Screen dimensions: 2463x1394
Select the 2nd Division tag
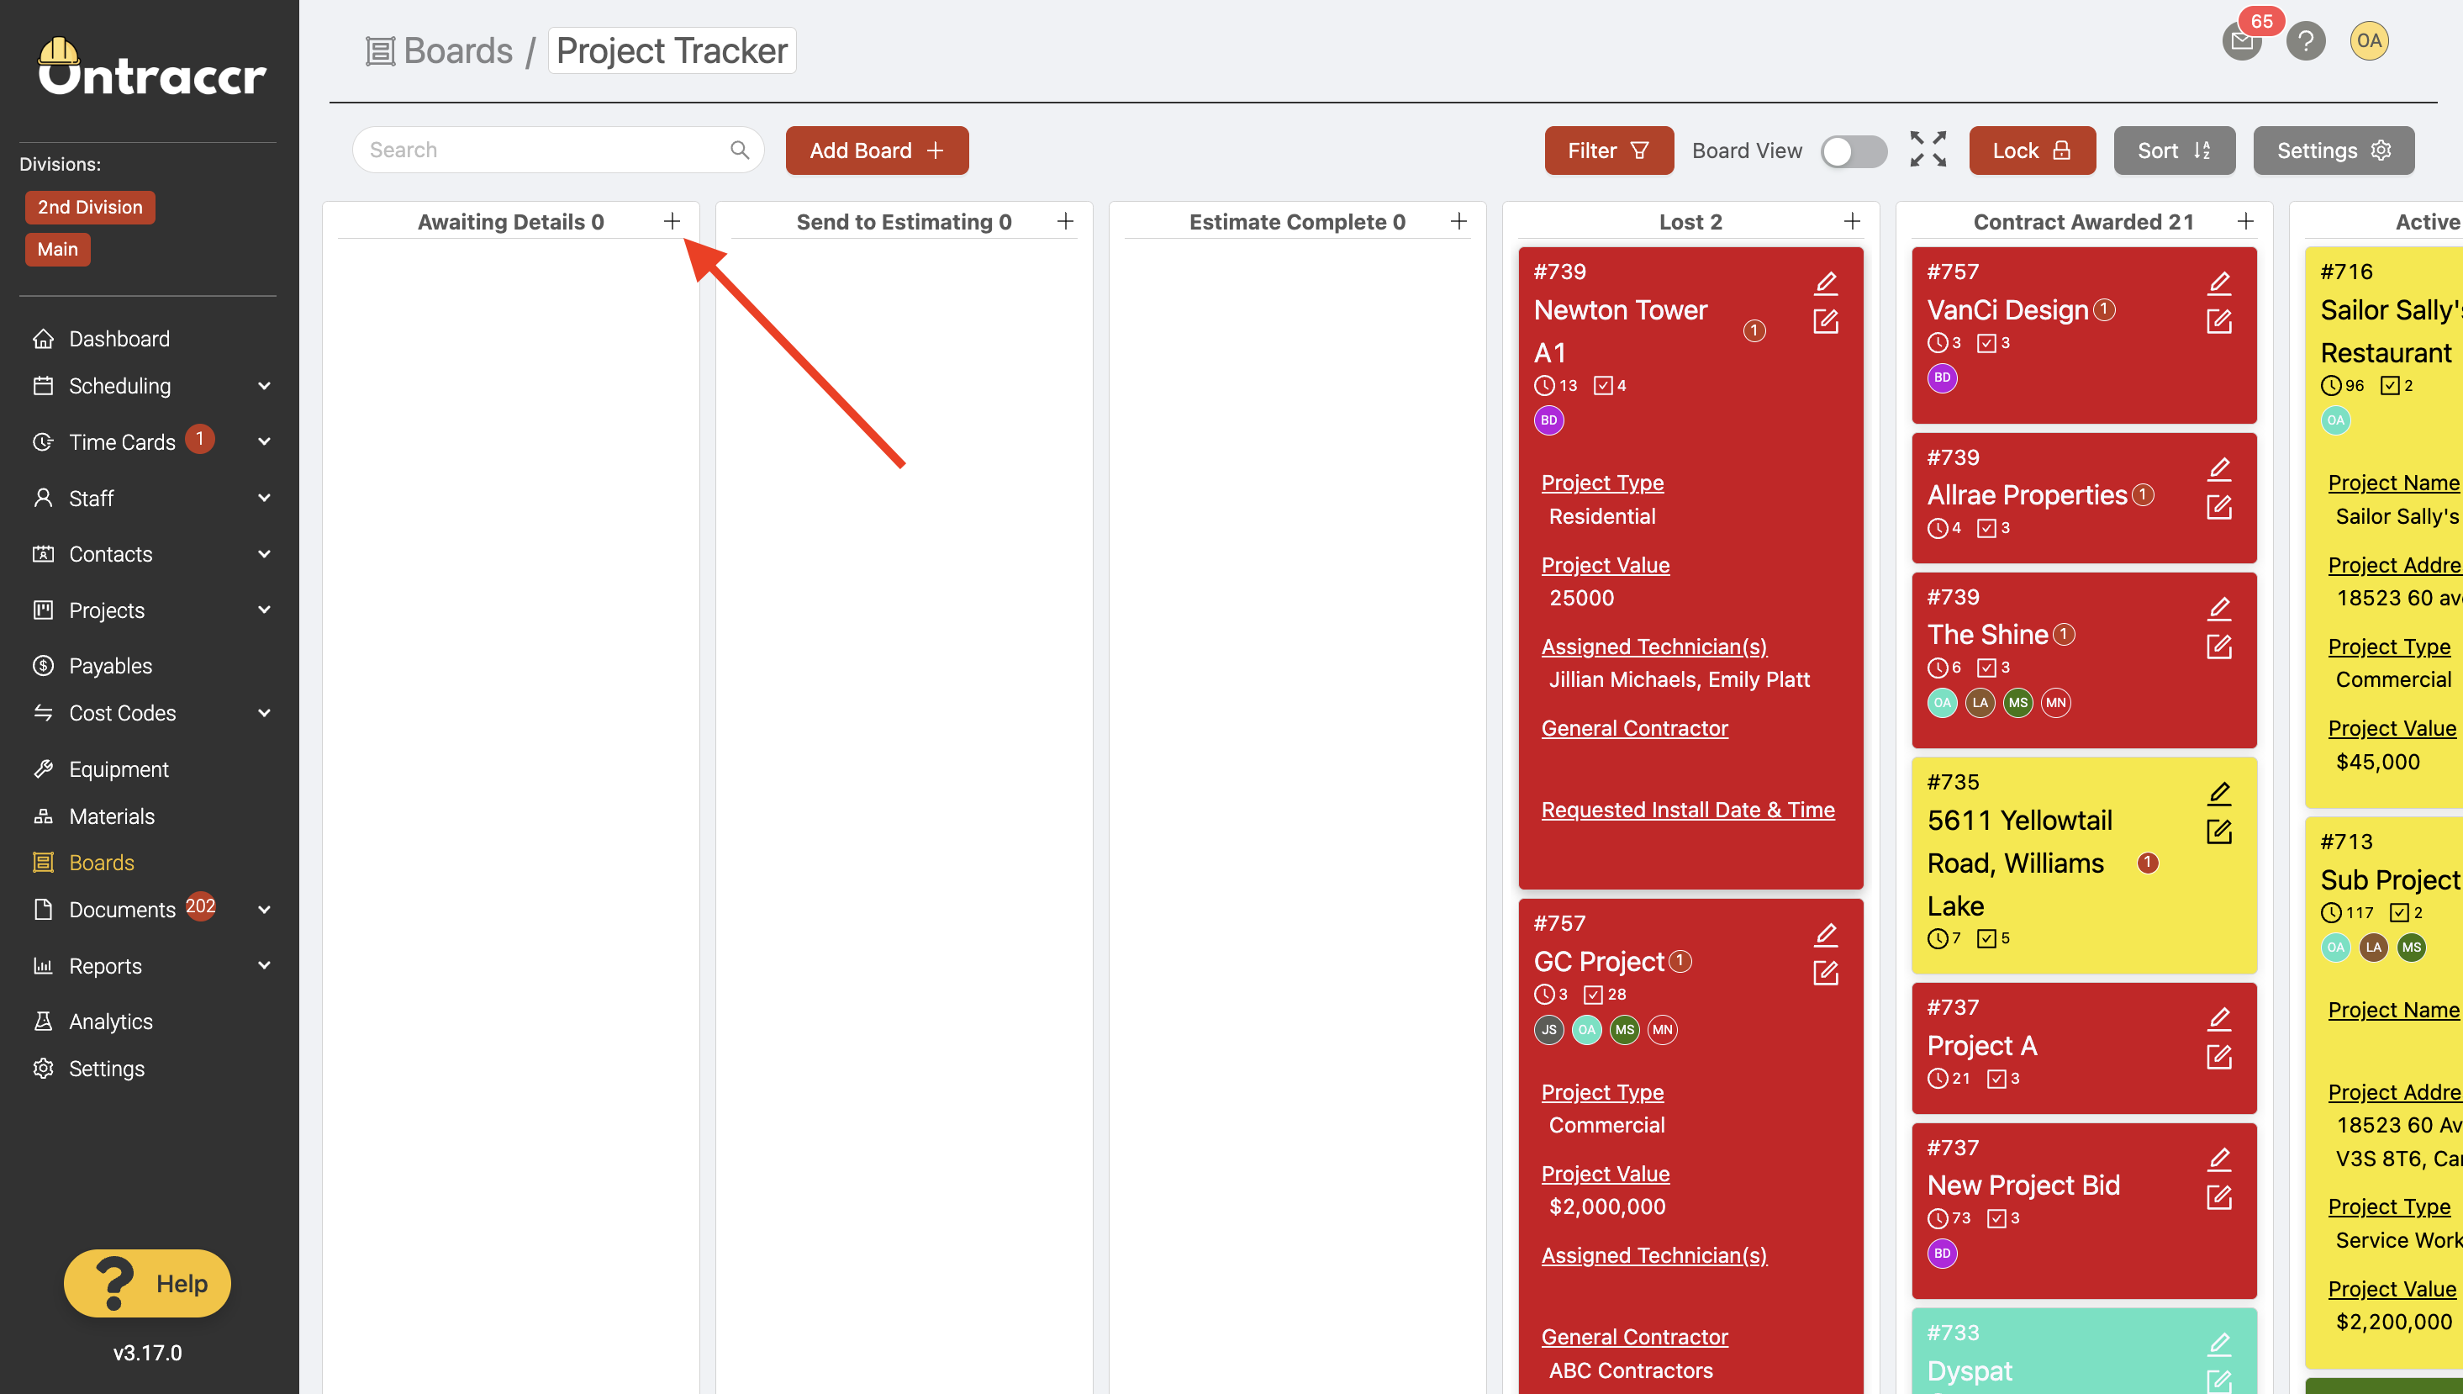pos(90,208)
